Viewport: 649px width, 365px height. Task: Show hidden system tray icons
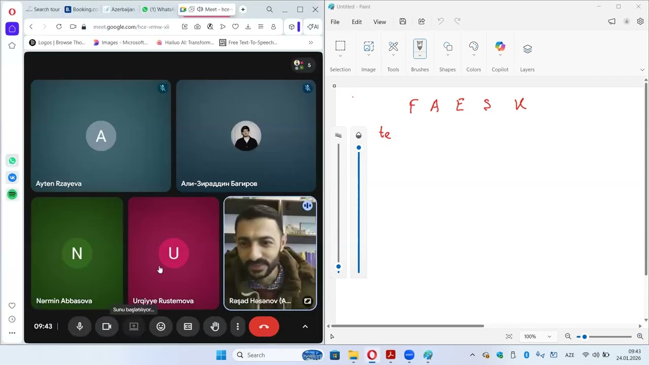473,355
